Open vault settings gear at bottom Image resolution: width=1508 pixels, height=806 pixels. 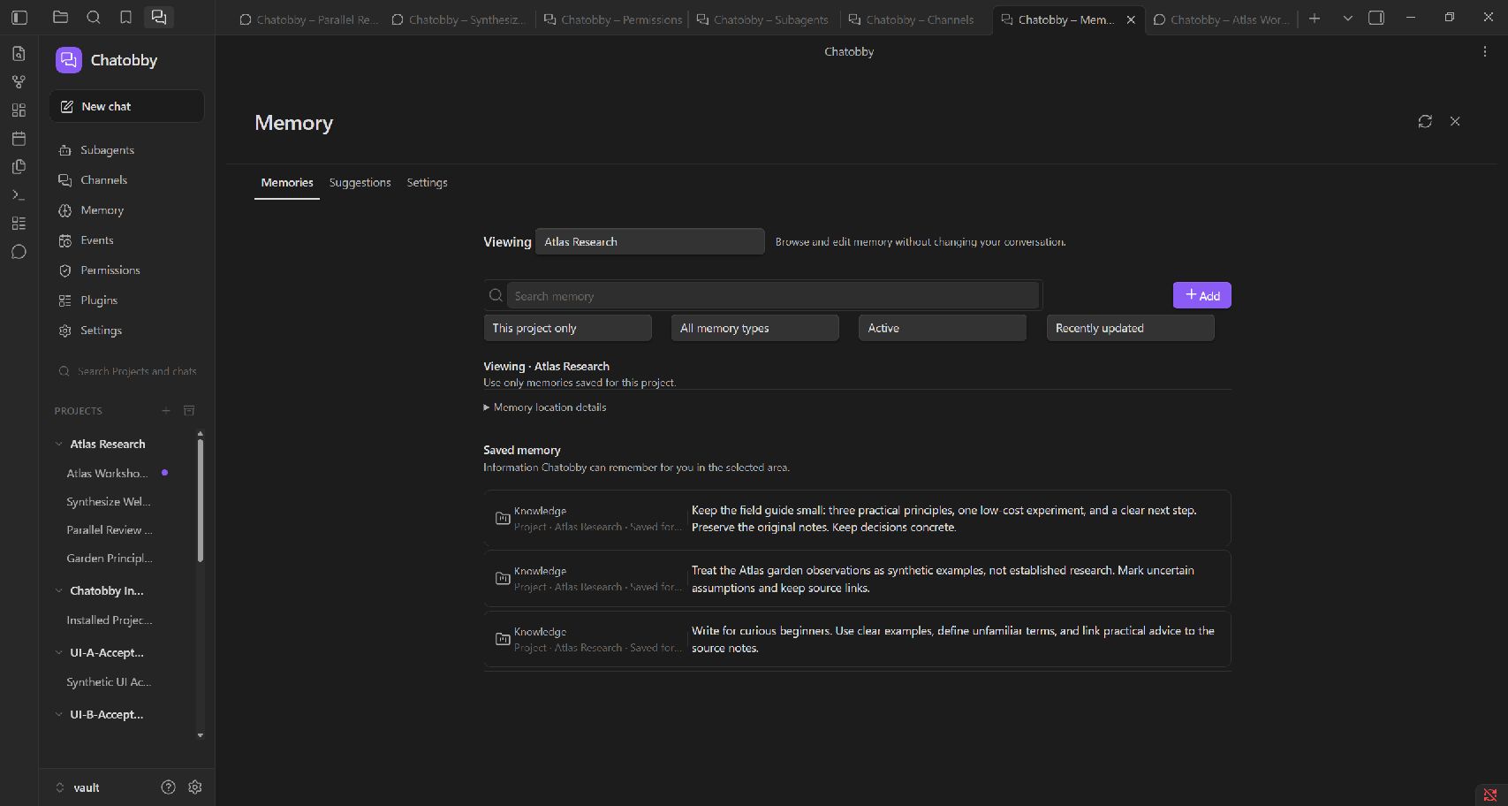(195, 787)
